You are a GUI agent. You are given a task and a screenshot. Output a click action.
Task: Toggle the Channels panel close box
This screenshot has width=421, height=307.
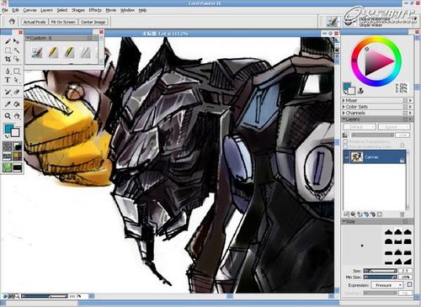(x=405, y=113)
